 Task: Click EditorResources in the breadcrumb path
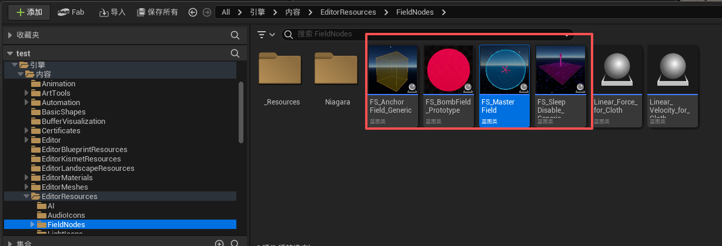click(349, 12)
